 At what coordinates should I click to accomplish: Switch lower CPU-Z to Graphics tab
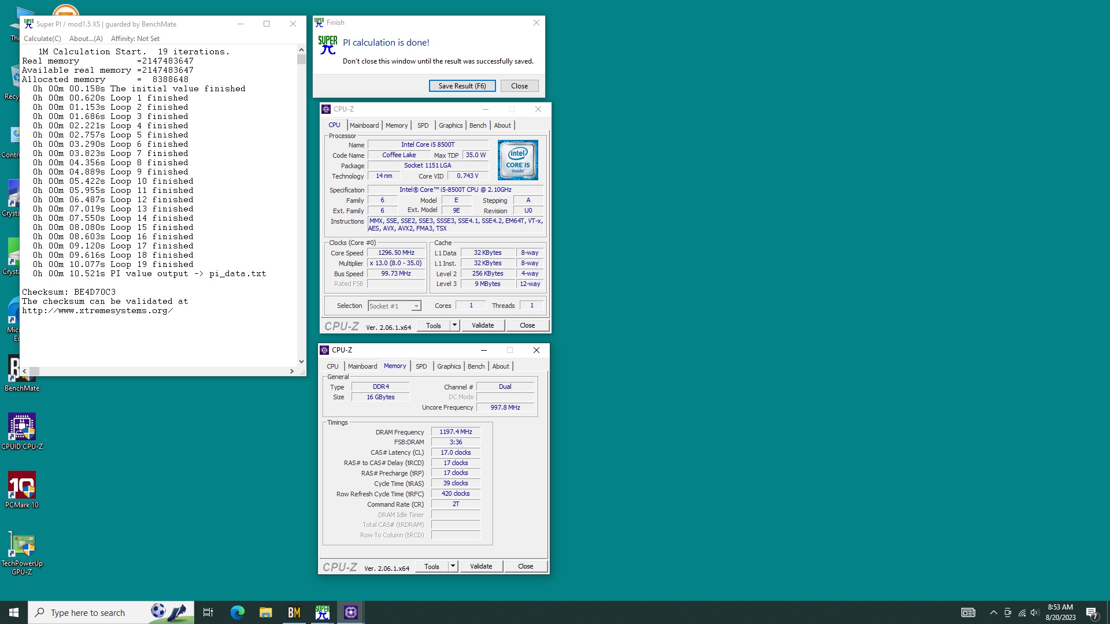pyautogui.click(x=449, y=366)
